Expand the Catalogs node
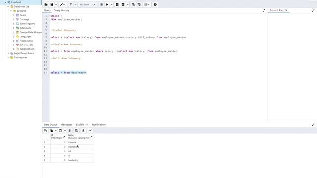The width and height of the screenshot is (317, 178). click(x=14, y=19)
